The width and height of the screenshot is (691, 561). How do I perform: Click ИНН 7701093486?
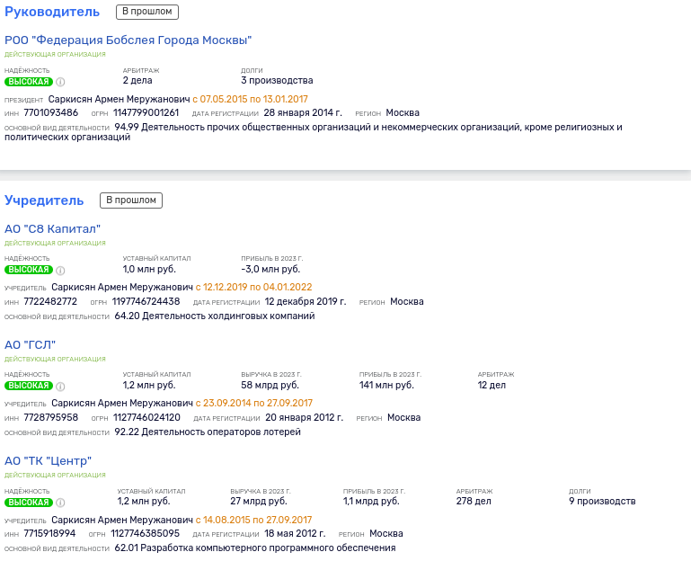pos(50,113)
